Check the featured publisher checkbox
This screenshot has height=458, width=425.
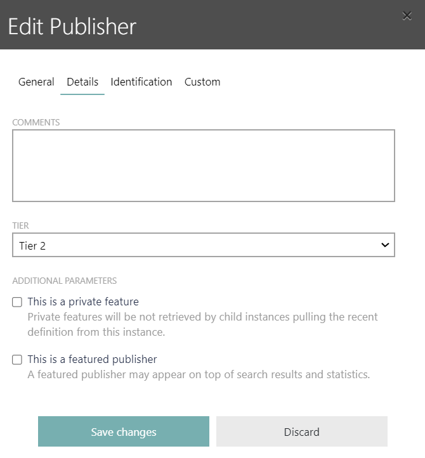(x=17, y=360)
